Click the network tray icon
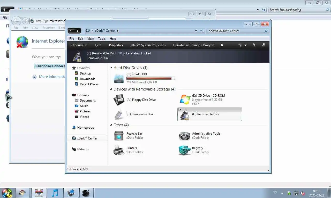331x198 pixels. pos(296,193)
